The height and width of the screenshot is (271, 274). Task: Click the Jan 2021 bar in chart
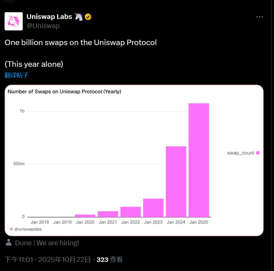pyautogui.click(x=108, y=214)
